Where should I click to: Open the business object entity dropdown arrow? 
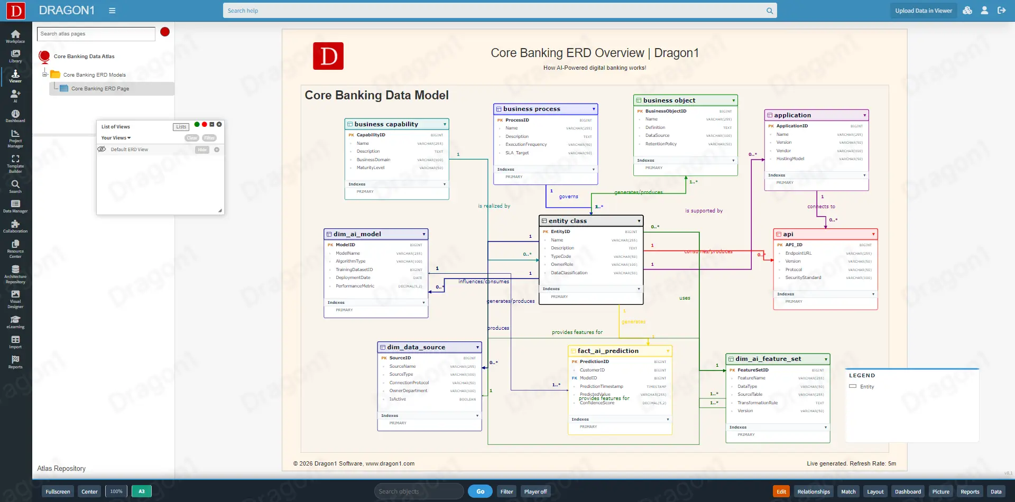click(733, 100)
